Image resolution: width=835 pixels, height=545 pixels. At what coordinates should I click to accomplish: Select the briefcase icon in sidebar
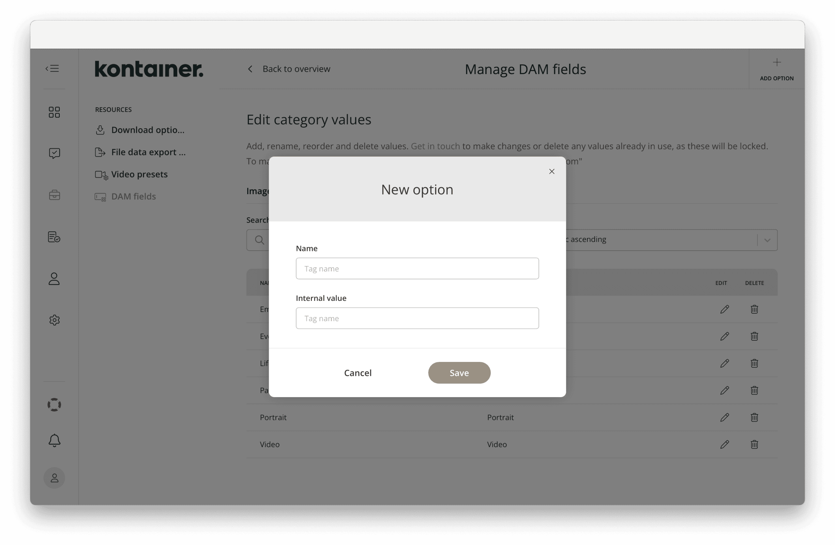click(54, 195)
